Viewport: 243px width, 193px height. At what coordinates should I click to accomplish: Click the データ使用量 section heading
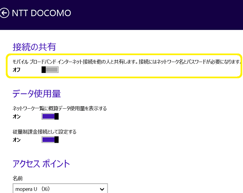coord(36,94)
